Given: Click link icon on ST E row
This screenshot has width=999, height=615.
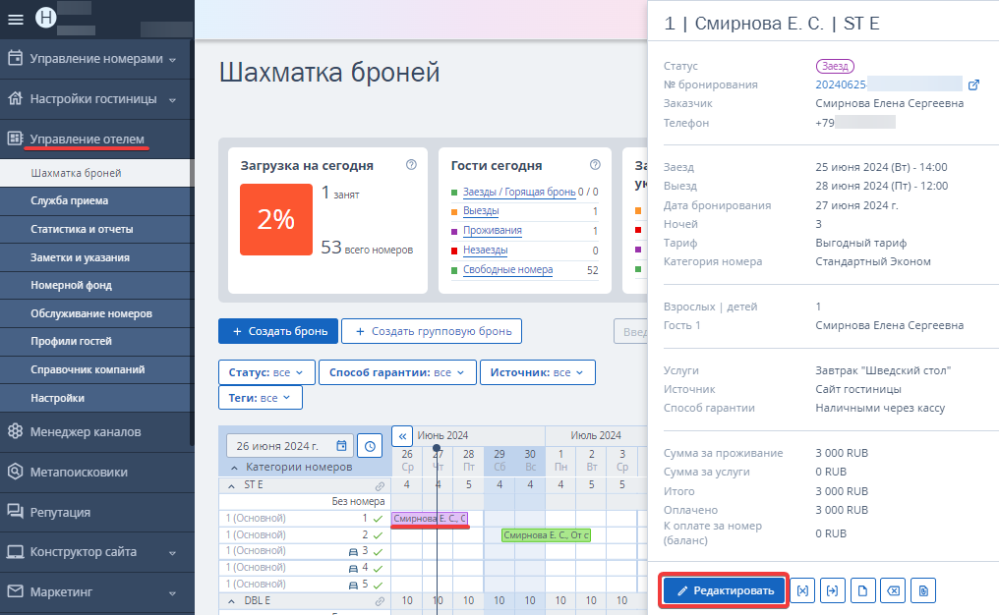Looking at the screenshot, I should pos(380,485).
